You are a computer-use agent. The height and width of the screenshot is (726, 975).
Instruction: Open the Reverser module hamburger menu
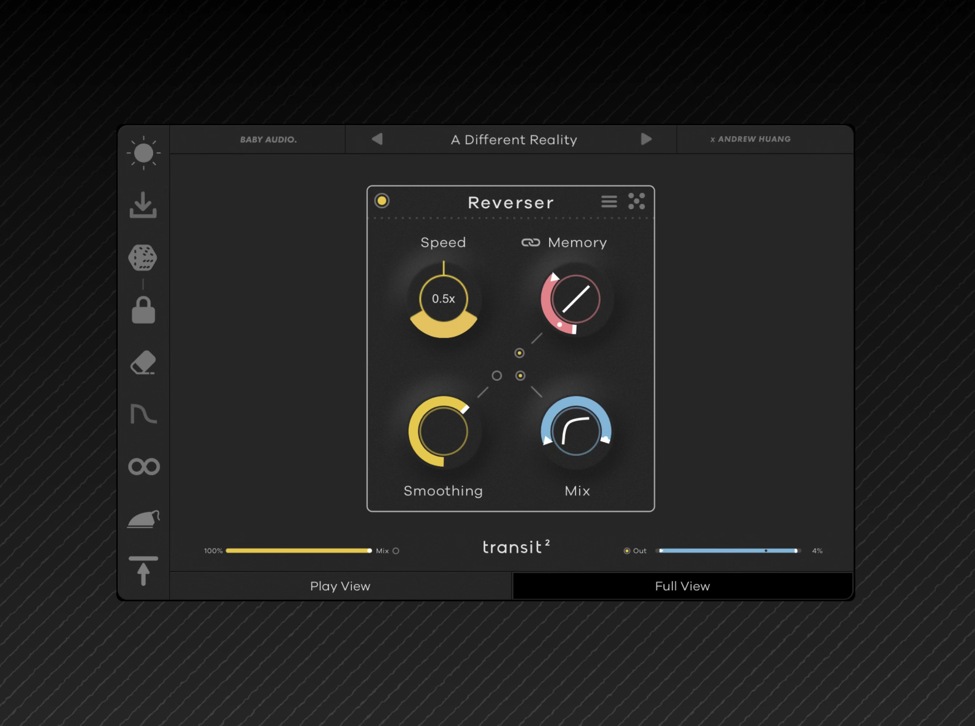tap(609, 202)
